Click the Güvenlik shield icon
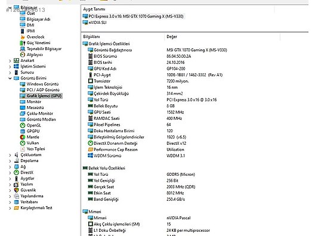The width and height of the screenshot is (315, 236). click(16, 190)
